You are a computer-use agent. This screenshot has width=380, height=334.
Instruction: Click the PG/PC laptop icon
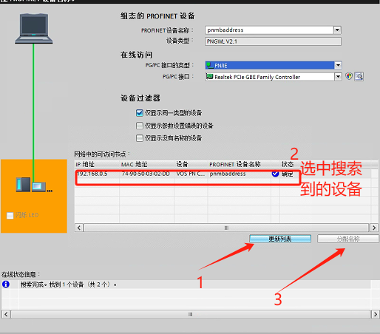[34, 29]
